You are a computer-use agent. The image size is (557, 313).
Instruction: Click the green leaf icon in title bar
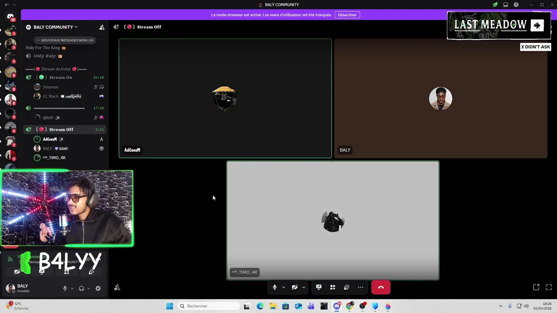pyautogui.click(x=495, y=5)
